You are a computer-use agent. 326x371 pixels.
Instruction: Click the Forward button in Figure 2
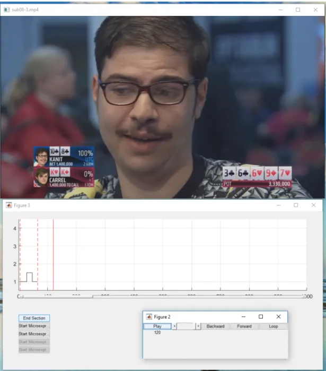pos(244,326)
